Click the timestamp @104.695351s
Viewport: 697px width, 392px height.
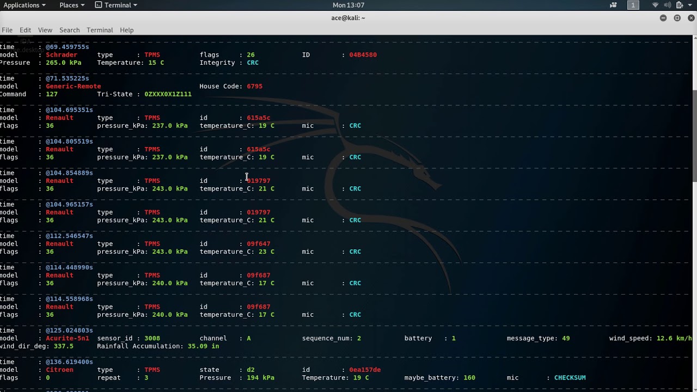[x=69, y=110]
